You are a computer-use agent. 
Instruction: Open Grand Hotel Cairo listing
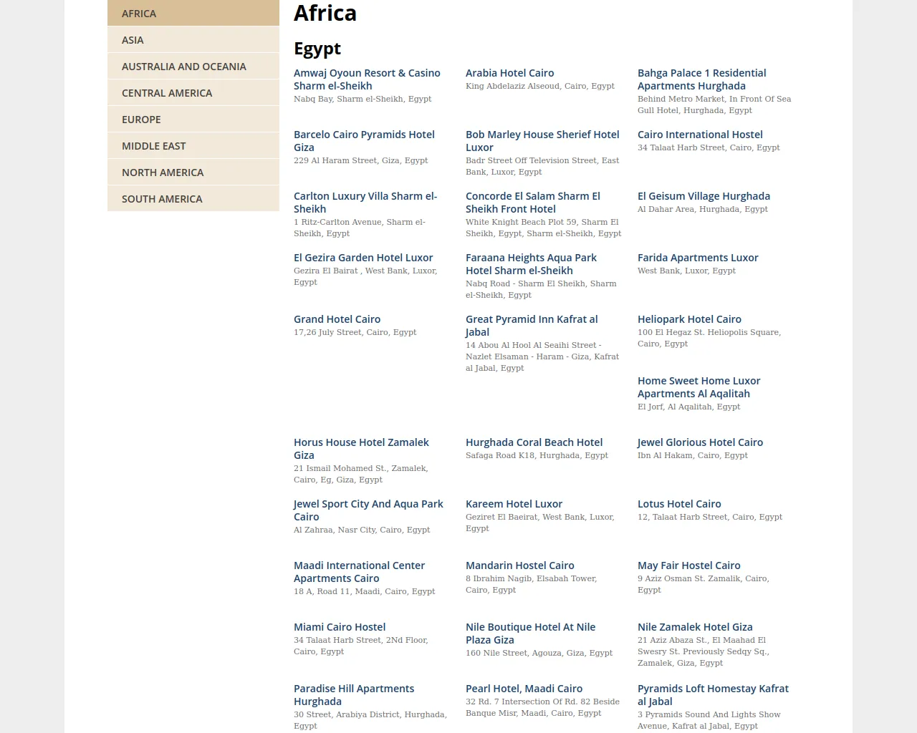pyautogui.click(x=337, y=319)
